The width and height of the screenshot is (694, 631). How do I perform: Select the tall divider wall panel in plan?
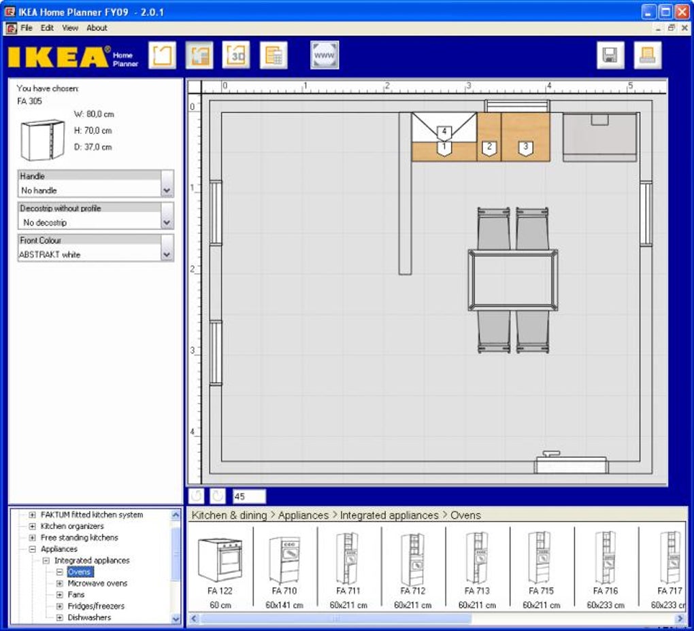[x=405, y=194]
